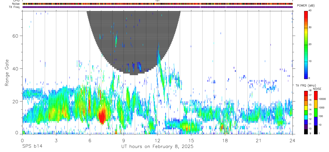Click the 16 label on TX FRQ legend

click(x=310, y=100)
